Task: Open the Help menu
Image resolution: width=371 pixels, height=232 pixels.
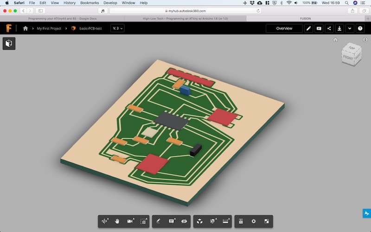Action: tap(144, 3)
